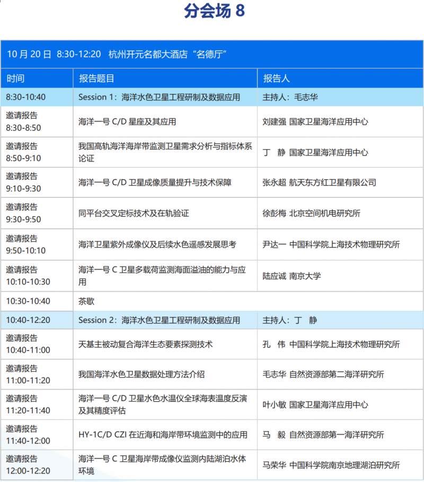This screenshot has height=482, width=424.
Task: Click speaker '陆应诚 南京大学'
Action: point(291,276)
